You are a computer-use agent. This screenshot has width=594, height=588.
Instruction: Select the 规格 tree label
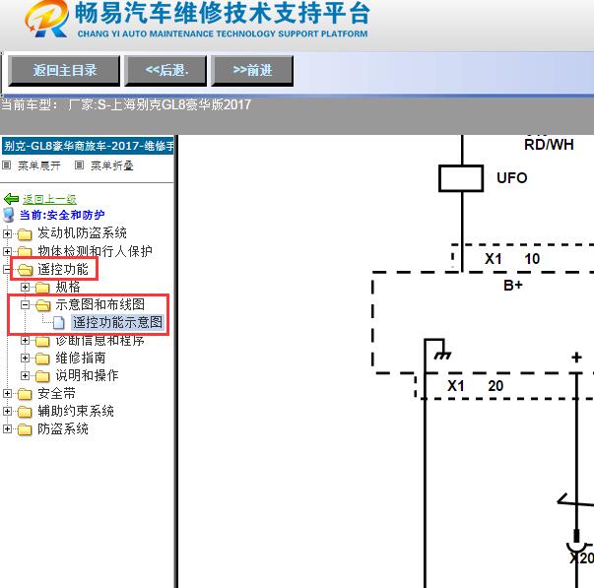(x=68, y=287)
